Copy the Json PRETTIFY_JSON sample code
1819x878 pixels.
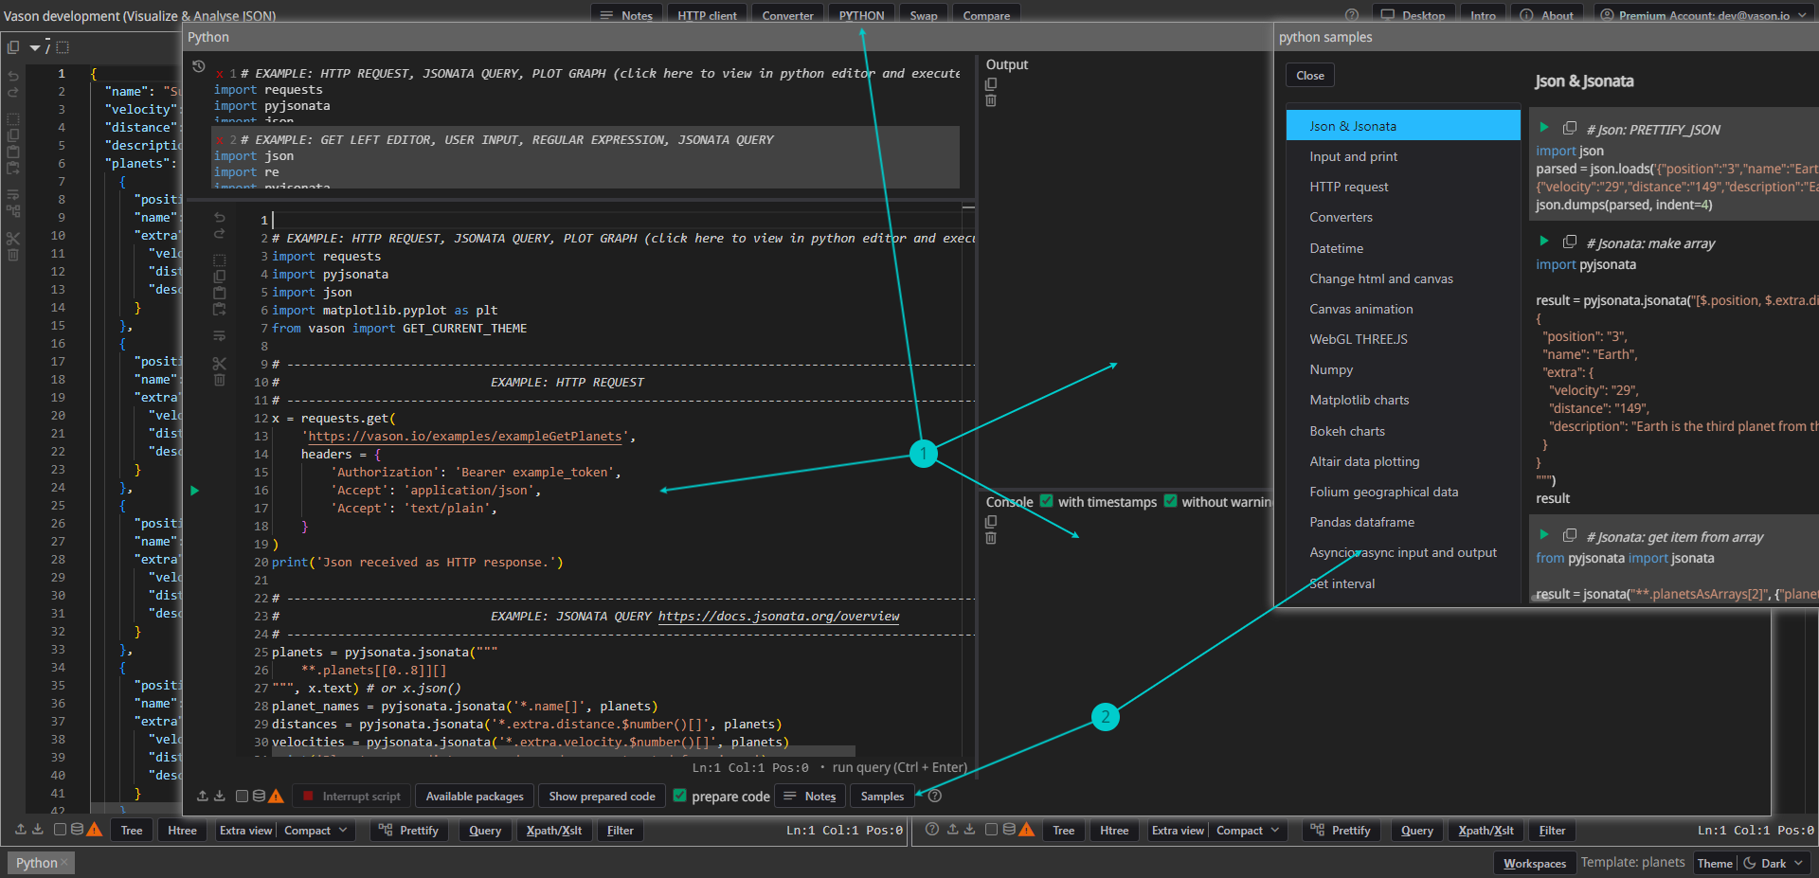1570,128
